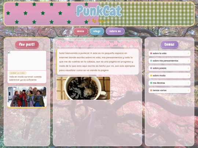Click the temas heading button
This screenshot has height=148, width=198.
point(169,45)
